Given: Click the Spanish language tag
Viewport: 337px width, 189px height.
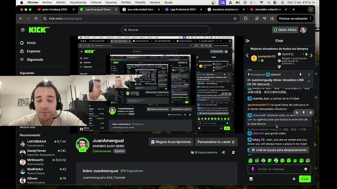Looking at the screenshot, I should (119, 151).
